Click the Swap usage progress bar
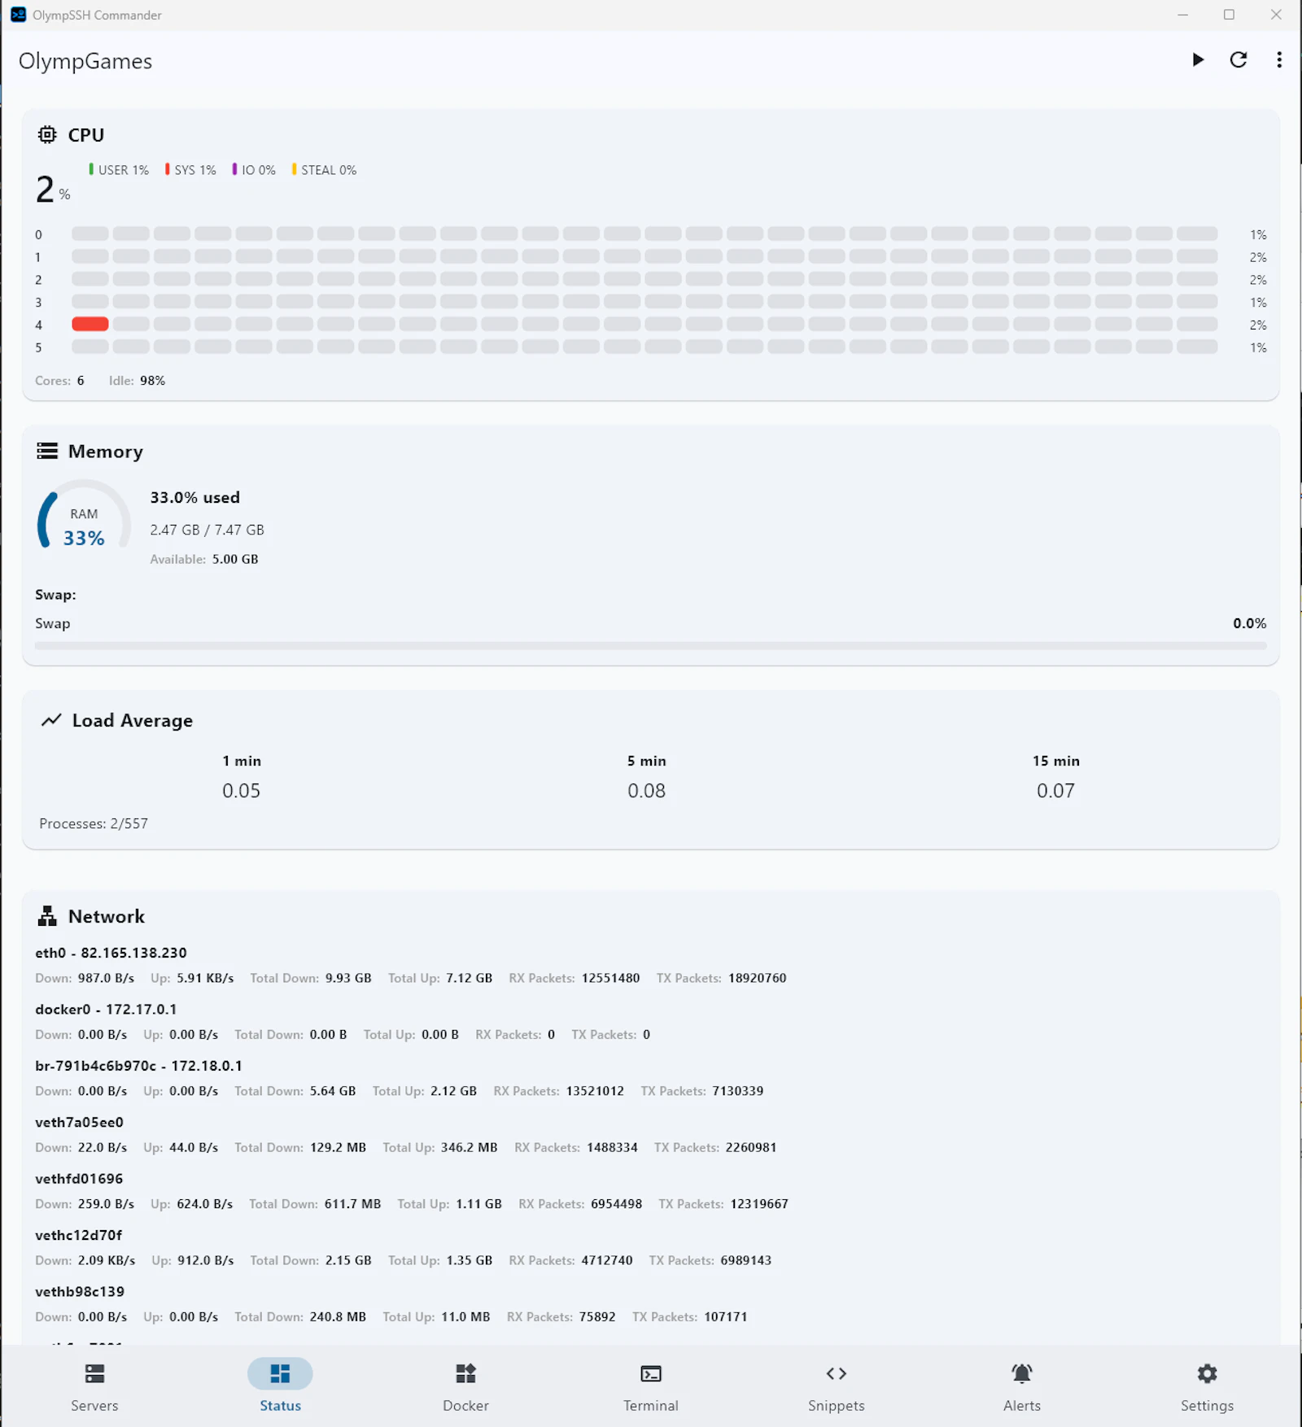Screen dimensions: 1302x1427 pos(650,646)
